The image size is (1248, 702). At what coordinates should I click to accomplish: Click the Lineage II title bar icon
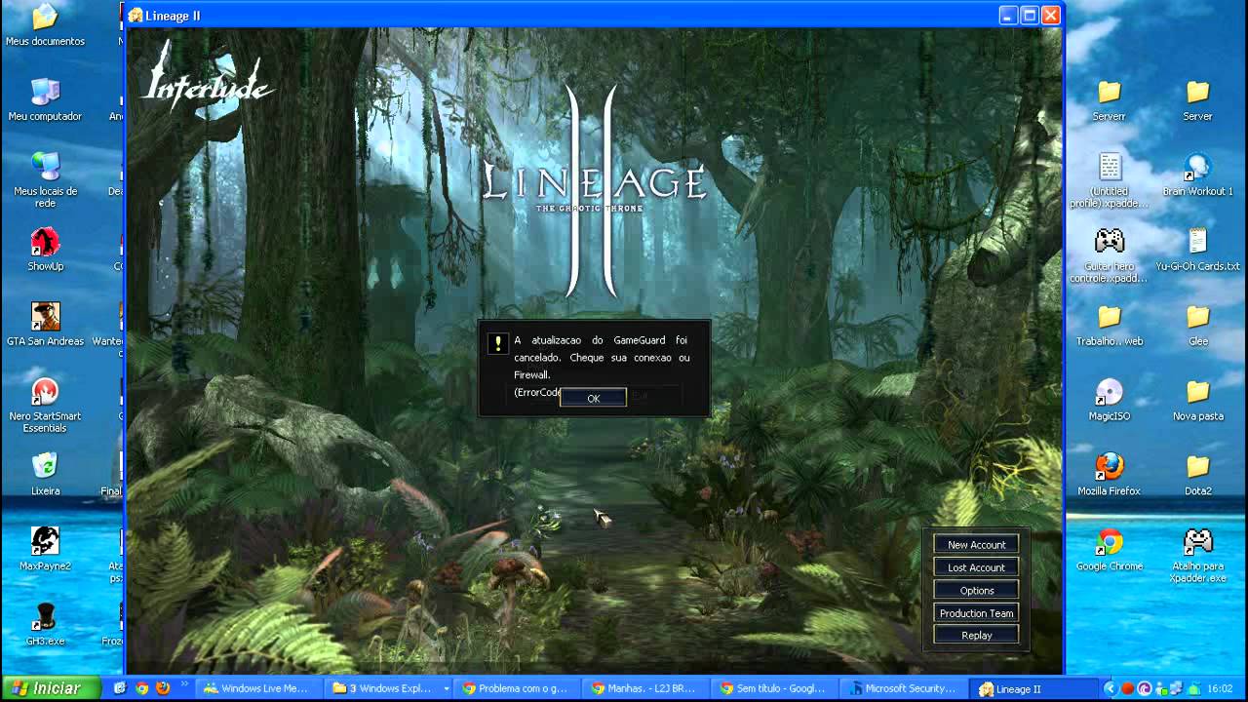pos(136,16)
